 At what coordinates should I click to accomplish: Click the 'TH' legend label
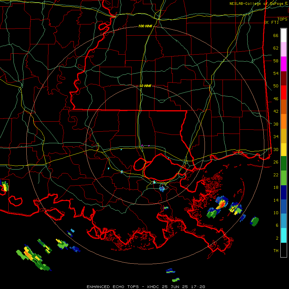[276, 251]
